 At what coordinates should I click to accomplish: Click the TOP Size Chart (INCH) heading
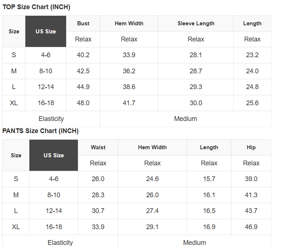36,7
